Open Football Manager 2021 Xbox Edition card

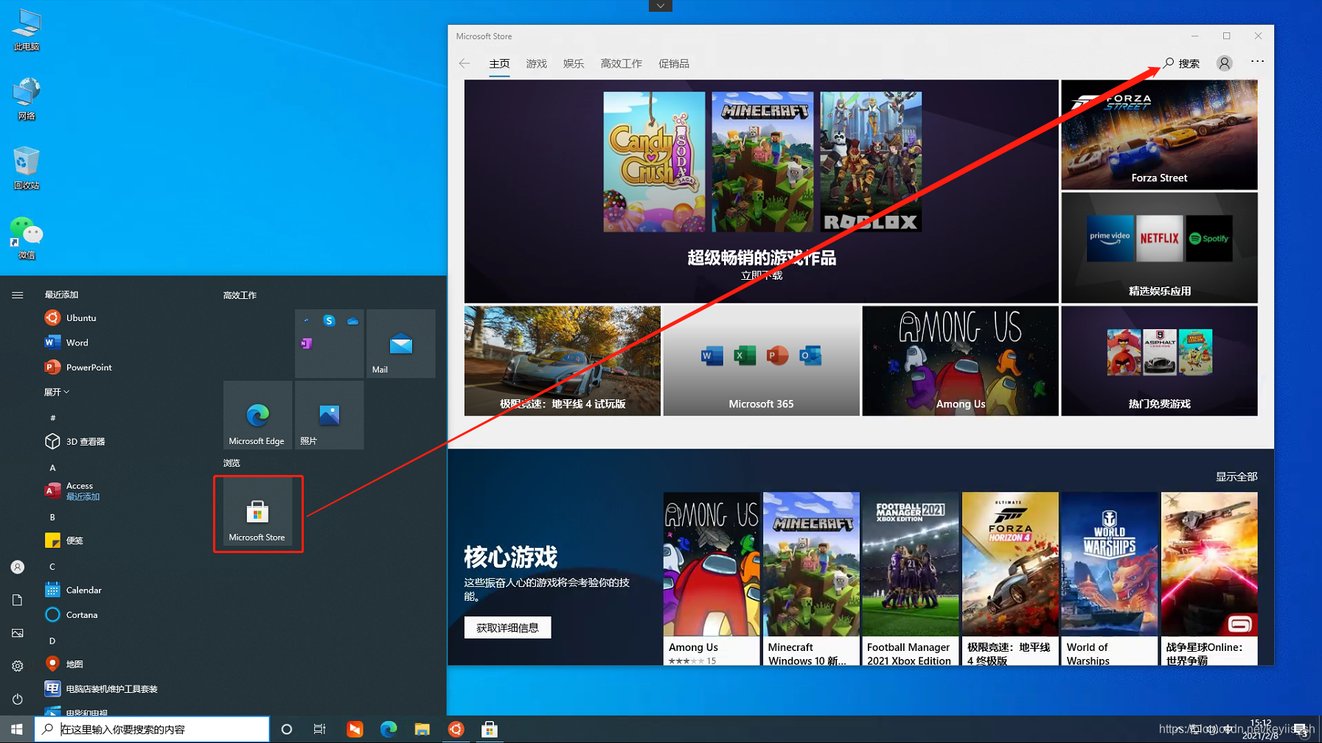(x=911, y=579)
